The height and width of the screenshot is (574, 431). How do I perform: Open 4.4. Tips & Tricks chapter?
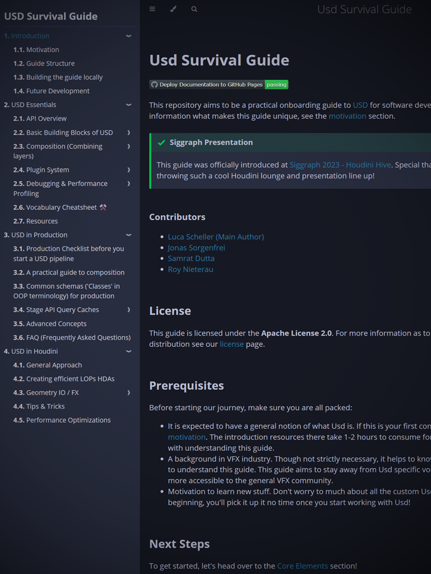pos(39,407)
